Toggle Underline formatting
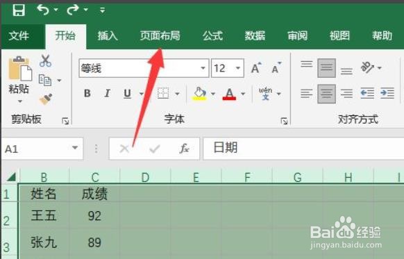This screenshot has width=404, height=259. pos(127,93)
